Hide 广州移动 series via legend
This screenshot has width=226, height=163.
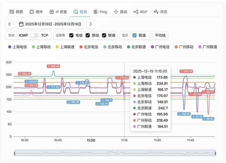[184, 47]
